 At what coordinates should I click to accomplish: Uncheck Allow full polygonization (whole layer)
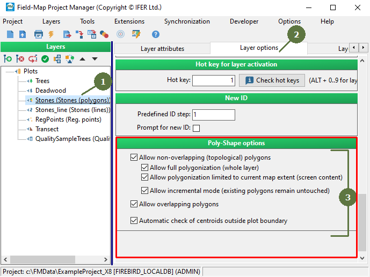[x=145, y=168]
